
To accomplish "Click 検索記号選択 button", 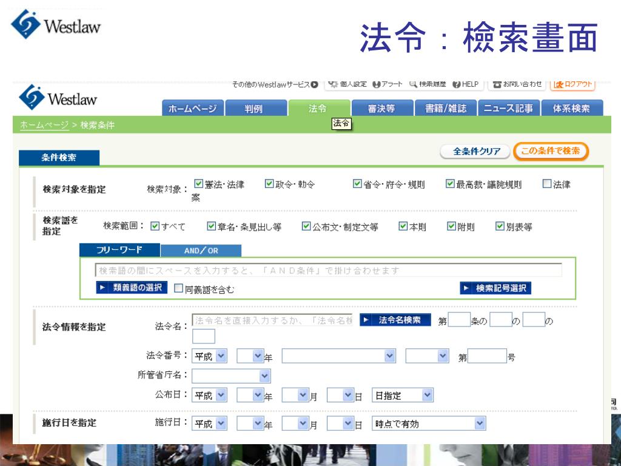I will 495,288.
